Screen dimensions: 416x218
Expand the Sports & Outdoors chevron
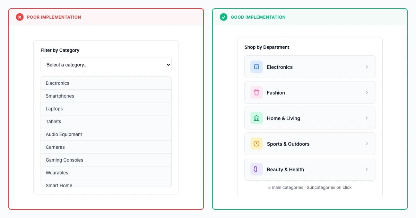click(x=367, y=144)
